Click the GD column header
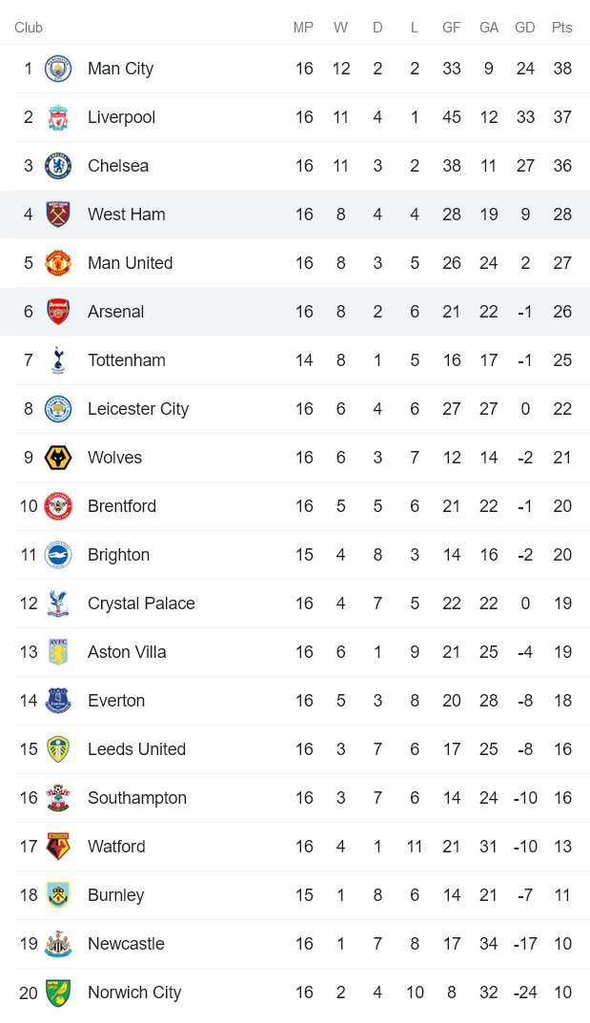 click(525, 28)
